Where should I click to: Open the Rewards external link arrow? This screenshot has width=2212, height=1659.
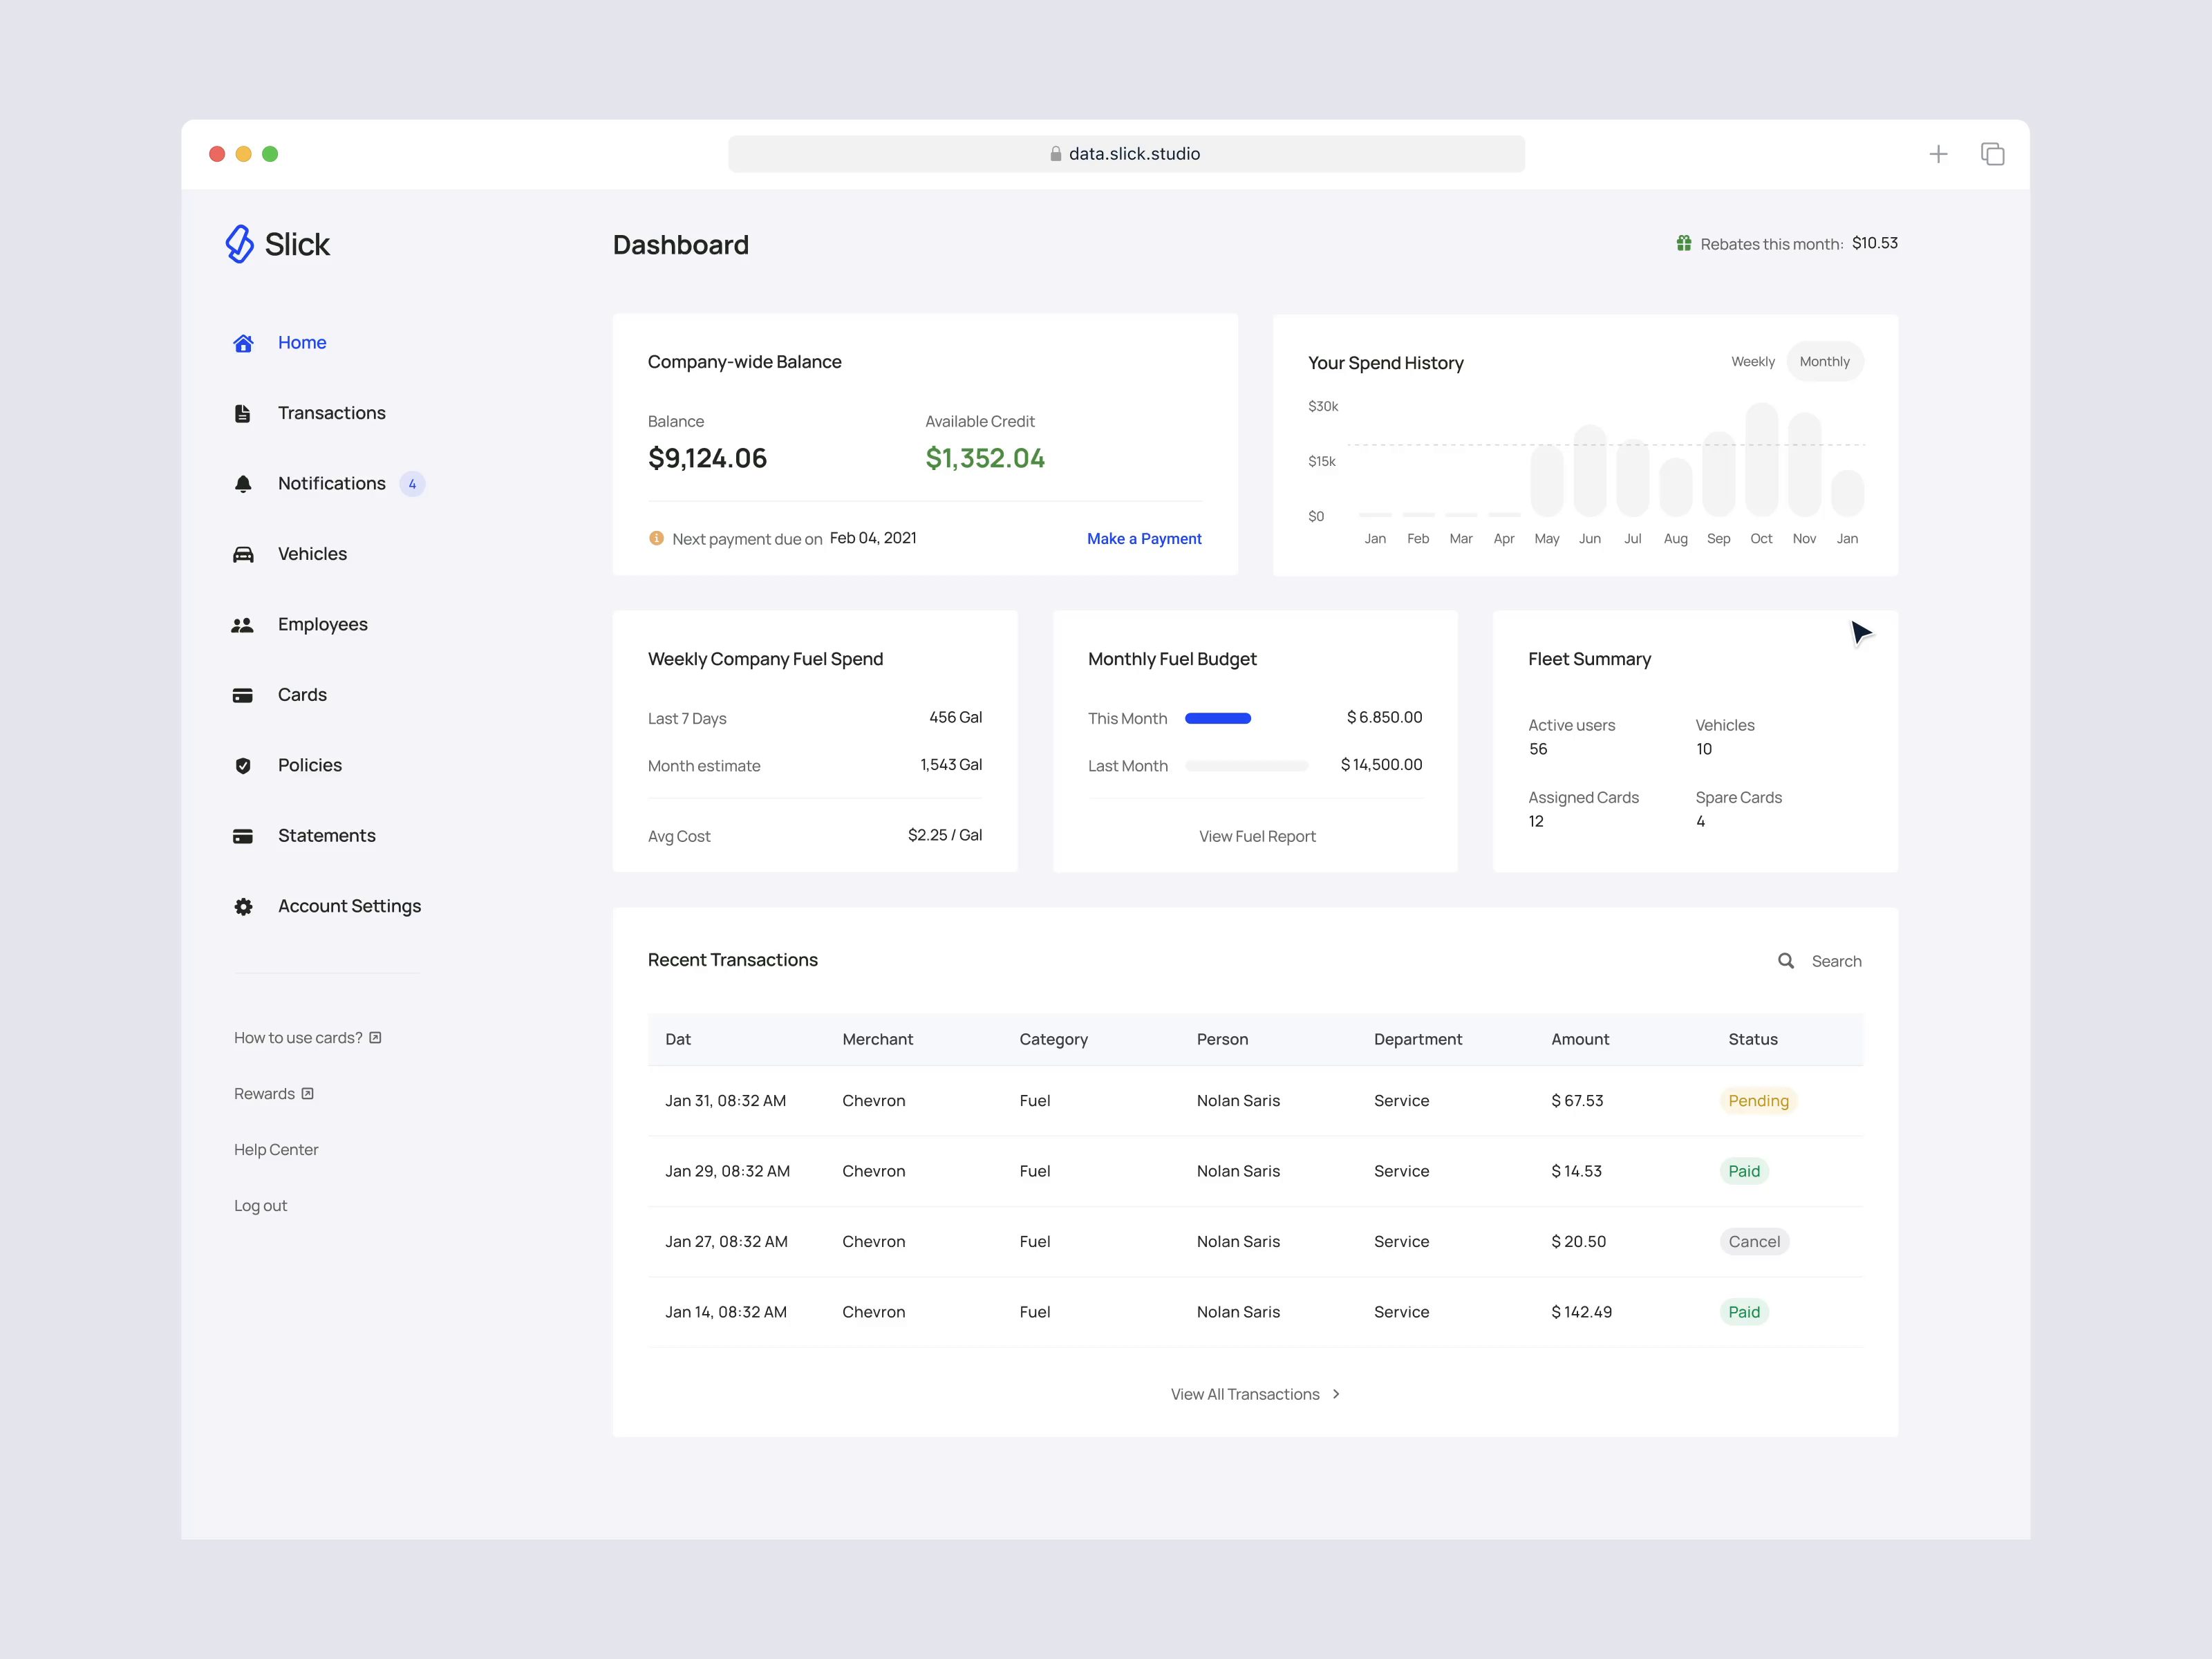(x=308, y=1093)
